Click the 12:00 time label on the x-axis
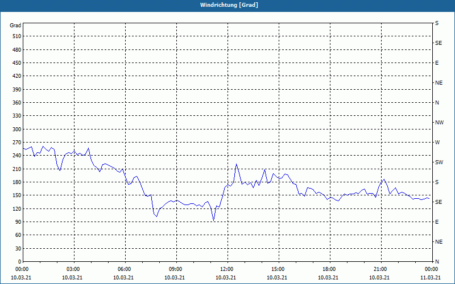The image size is (455, 284). (x=226, y=269)
